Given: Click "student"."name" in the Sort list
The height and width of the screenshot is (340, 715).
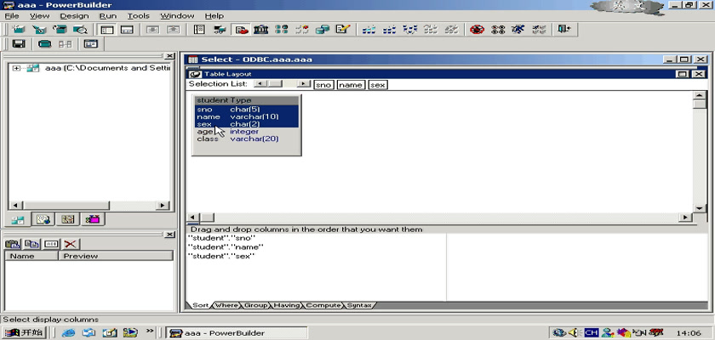Looking at the screenshot, I should tap(226, 247).
